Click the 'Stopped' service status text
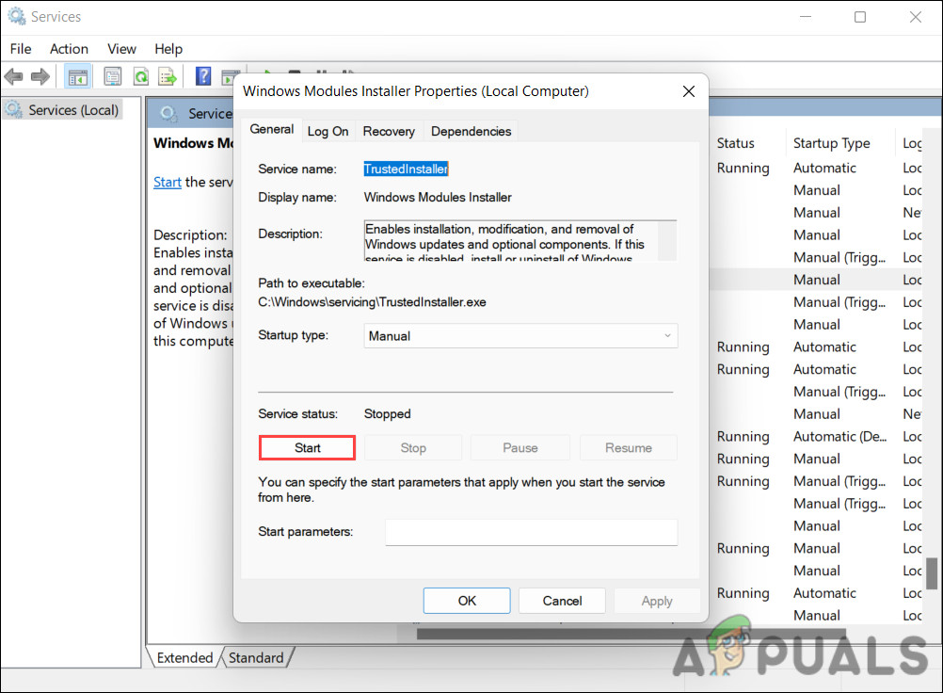The image size is (943, 693). (388, 414)
